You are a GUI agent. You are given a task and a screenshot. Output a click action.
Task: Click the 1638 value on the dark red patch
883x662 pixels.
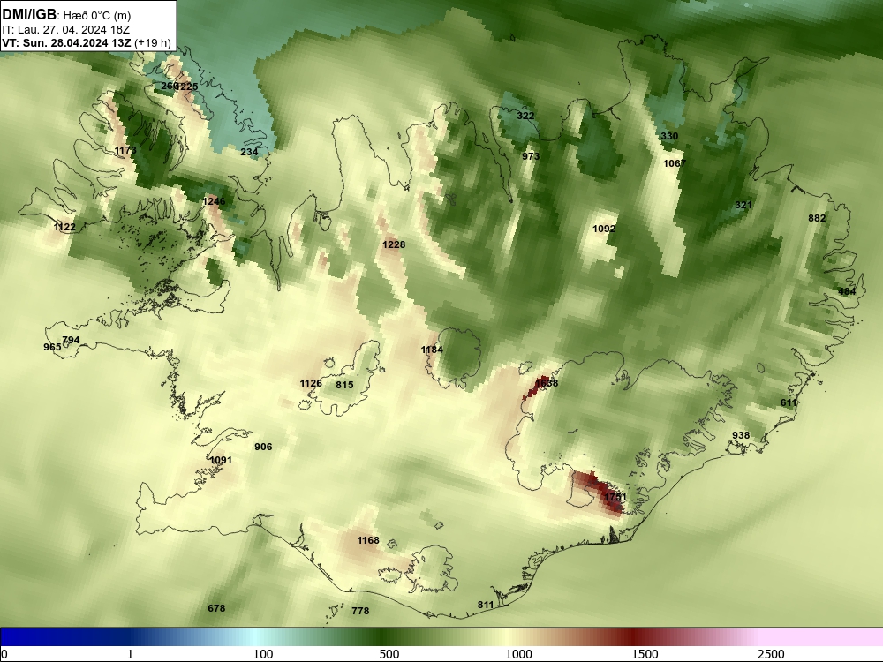coord(547,383)
